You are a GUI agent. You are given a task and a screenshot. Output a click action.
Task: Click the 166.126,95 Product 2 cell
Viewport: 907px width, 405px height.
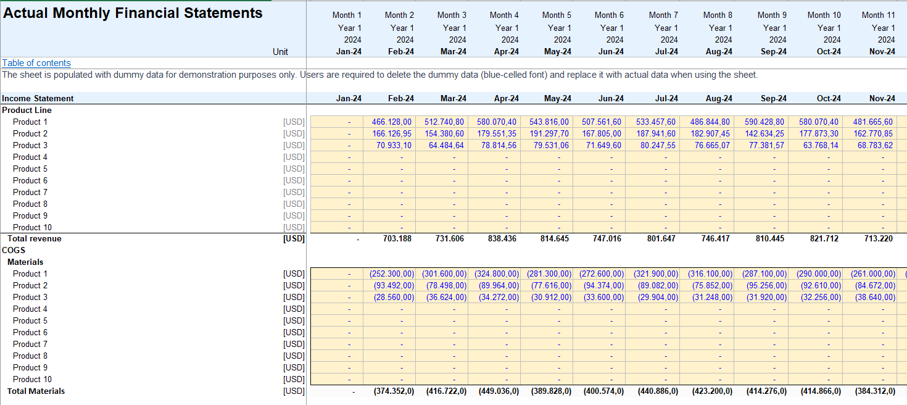[389, 133]
